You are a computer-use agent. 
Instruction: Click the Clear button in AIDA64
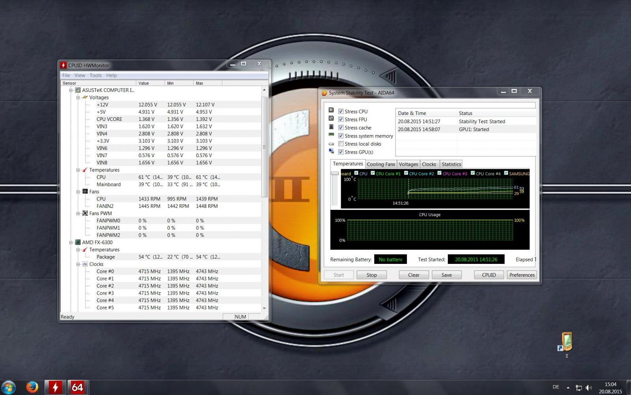tap(414, 275)
